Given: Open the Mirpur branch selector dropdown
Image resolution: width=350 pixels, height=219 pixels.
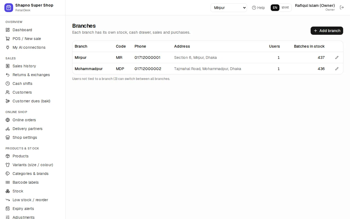Looking at the screenshot, I should pyautogui.click(x=229, y=8).
